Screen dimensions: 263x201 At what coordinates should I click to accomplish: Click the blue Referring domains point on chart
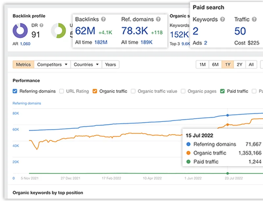227,115
